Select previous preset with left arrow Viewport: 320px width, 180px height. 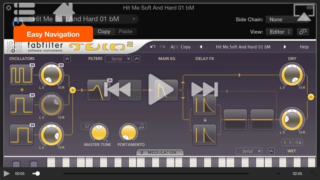tap(201, 47)
